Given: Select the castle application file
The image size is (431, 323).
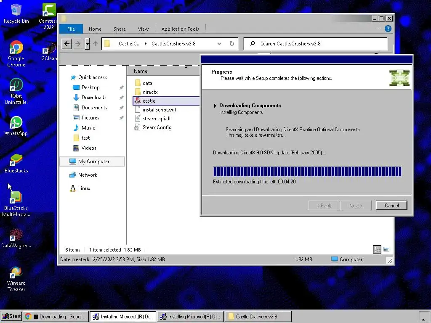Looking at the screenshot, I should [x=166, y=101].
